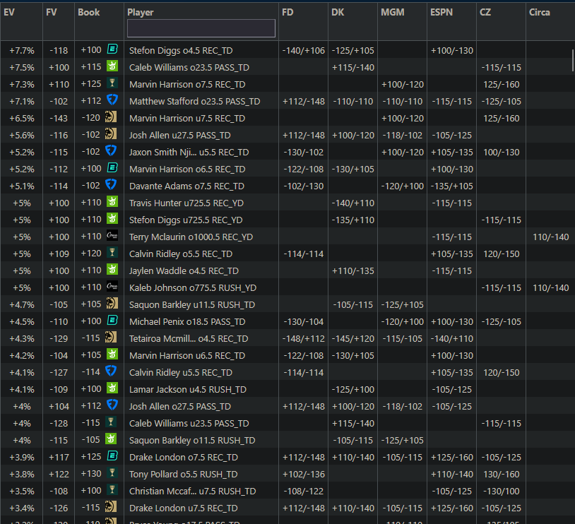Click DraftKings icon in Caleb Williams o23.5 row
575x524 pixels.
[x=112, y=66]
